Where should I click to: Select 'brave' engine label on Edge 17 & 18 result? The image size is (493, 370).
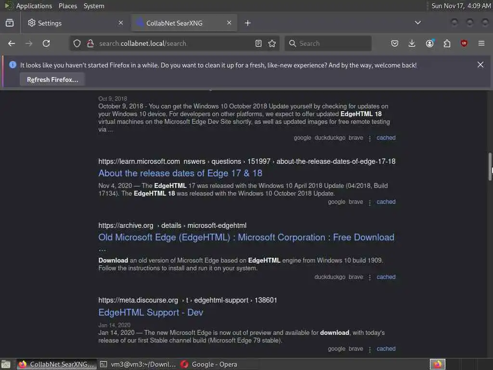click(x=356, y=202)
